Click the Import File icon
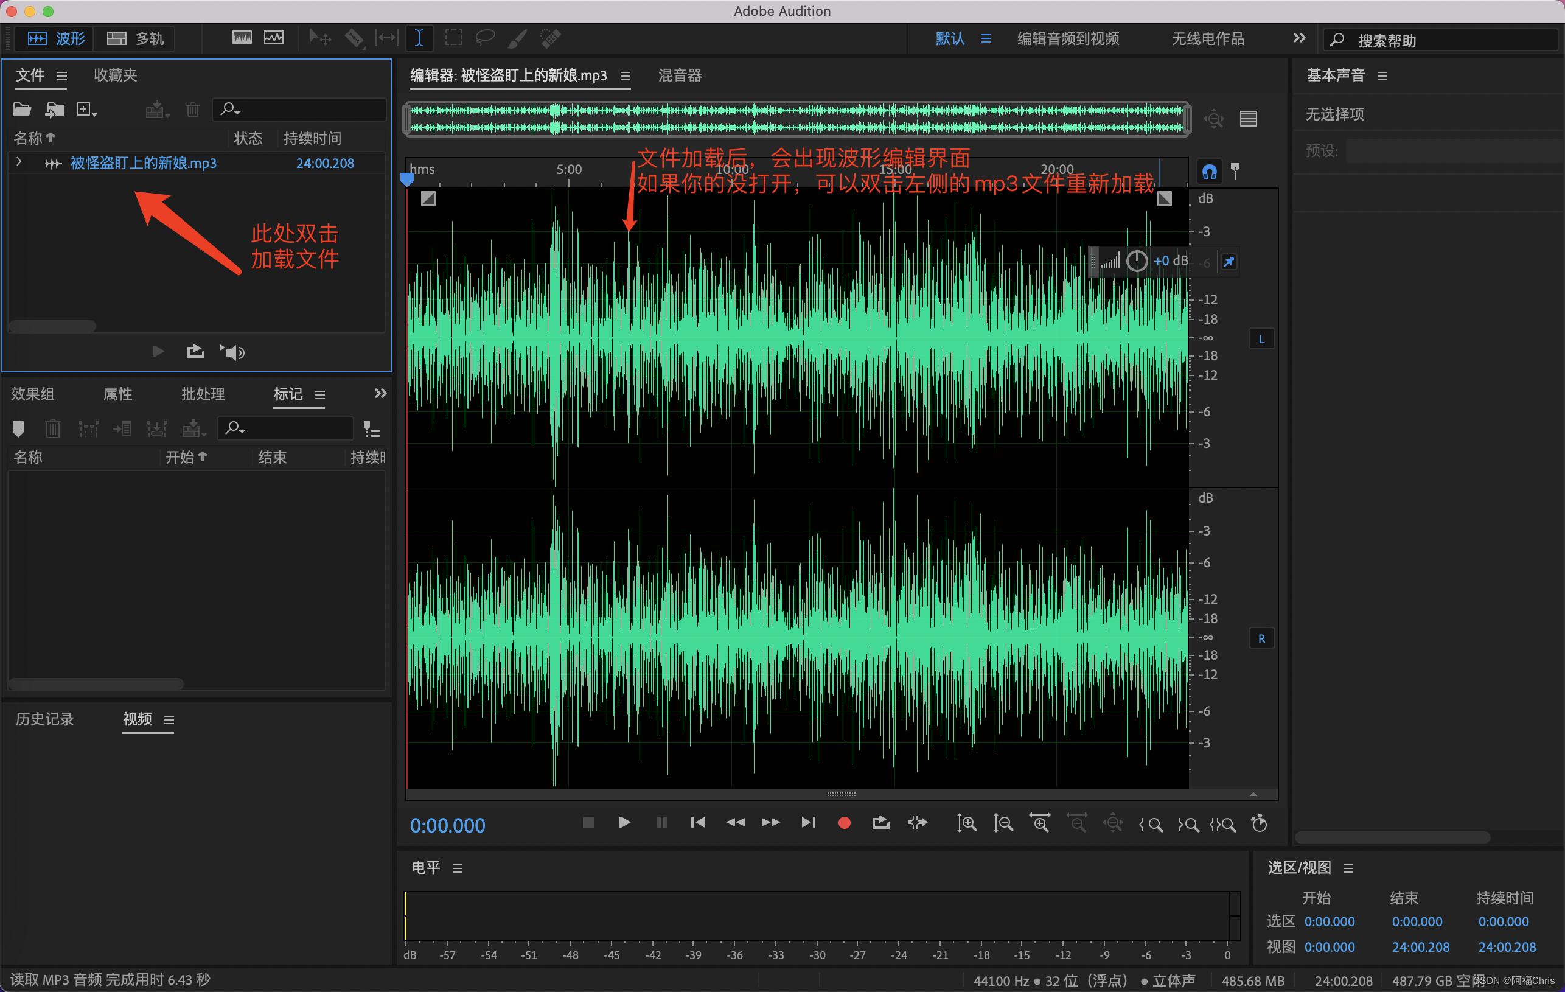 (55, 109)
